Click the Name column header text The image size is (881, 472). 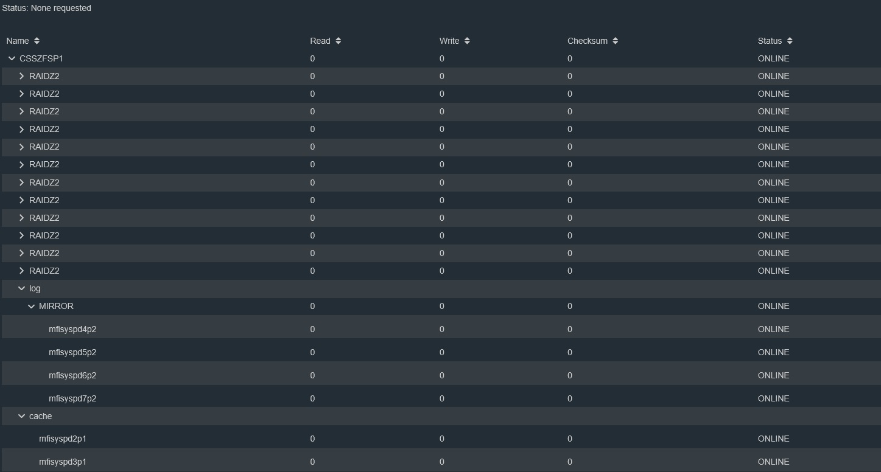18,41
